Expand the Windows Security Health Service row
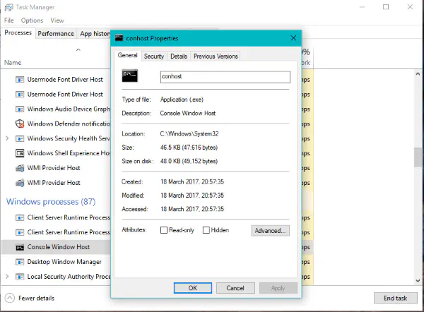This screenshot has height=312, width=424. (x=7, y=138)
